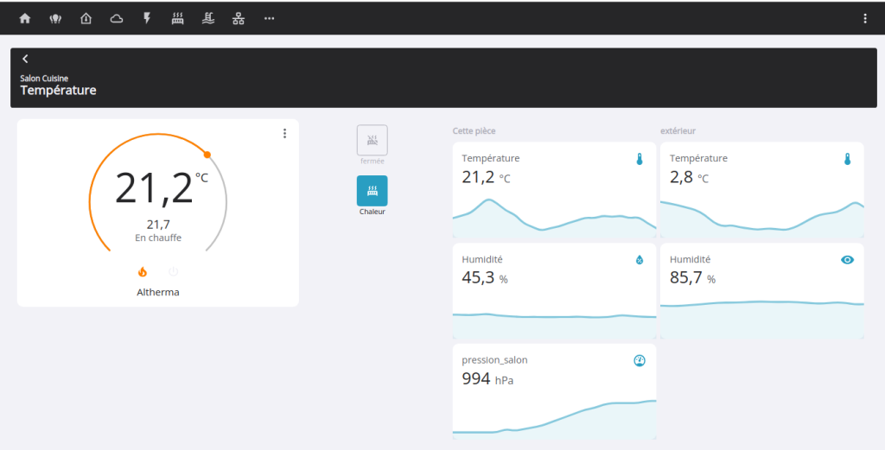The width and height of the screenshot is (885, 450).
Task: Click the 'Chaleur' button label
Action: (x=372, y=212)
